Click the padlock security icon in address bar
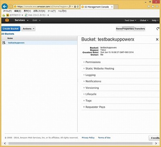Viewport: 161px width, 147px height. (x=75, y=6)
